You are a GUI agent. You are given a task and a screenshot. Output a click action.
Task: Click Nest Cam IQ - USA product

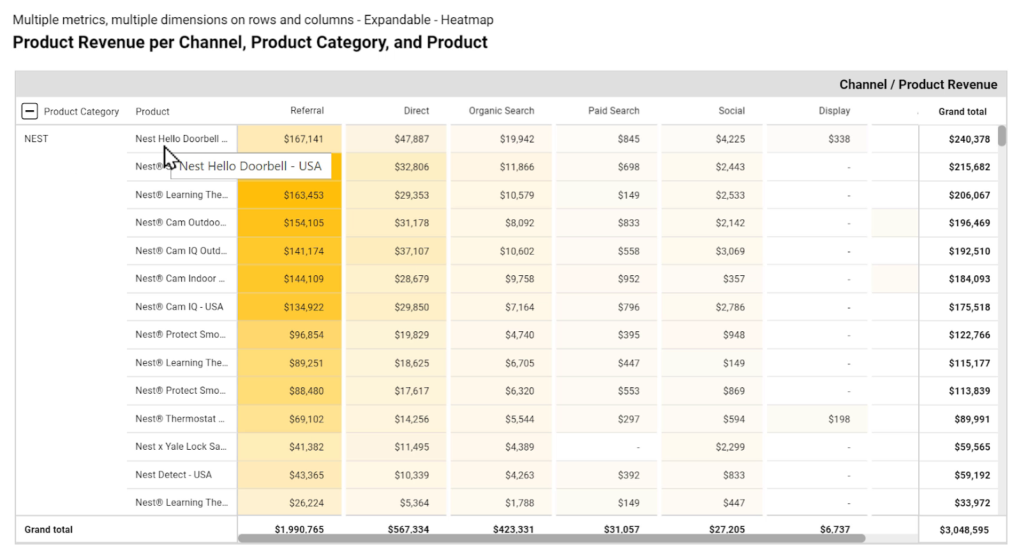179,307
